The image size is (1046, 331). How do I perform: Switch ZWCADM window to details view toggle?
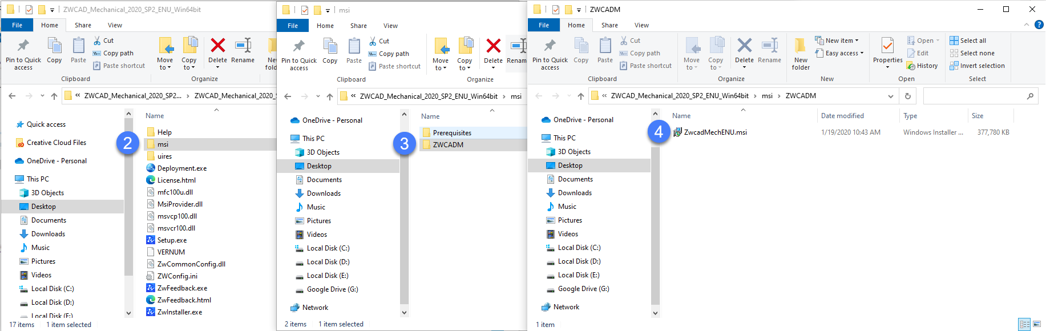(1025, 325)
